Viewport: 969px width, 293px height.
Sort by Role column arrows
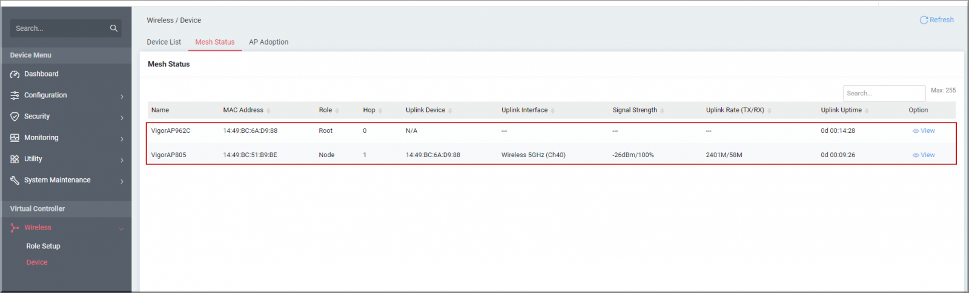(337, 111)
